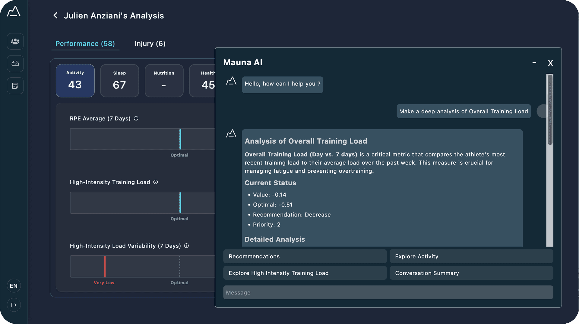The width and height of the screenshot is (579, 324).
Task: Select the Health 45 score card
Action: (202, 81)
